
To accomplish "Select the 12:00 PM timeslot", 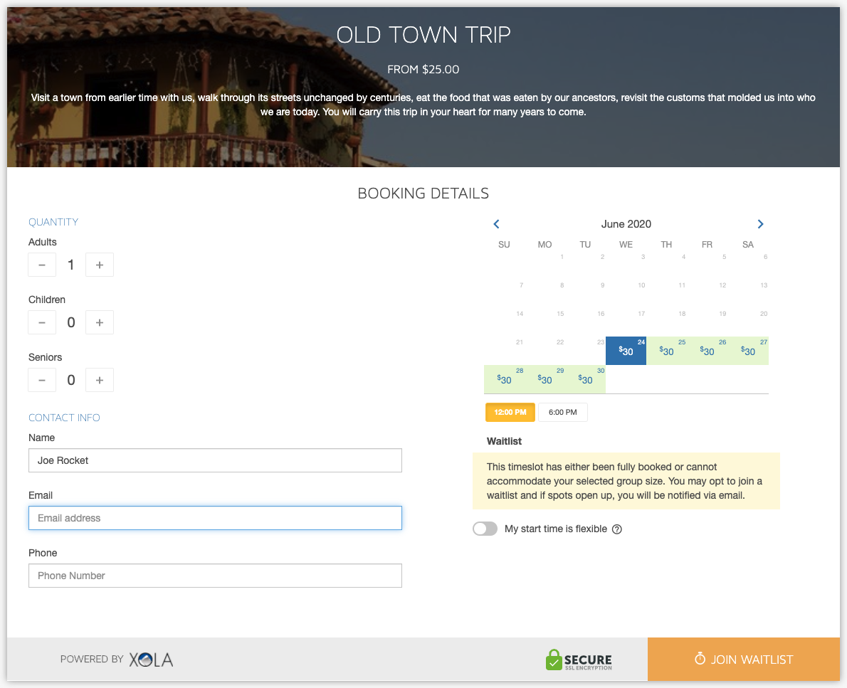I will click(510, 412).
